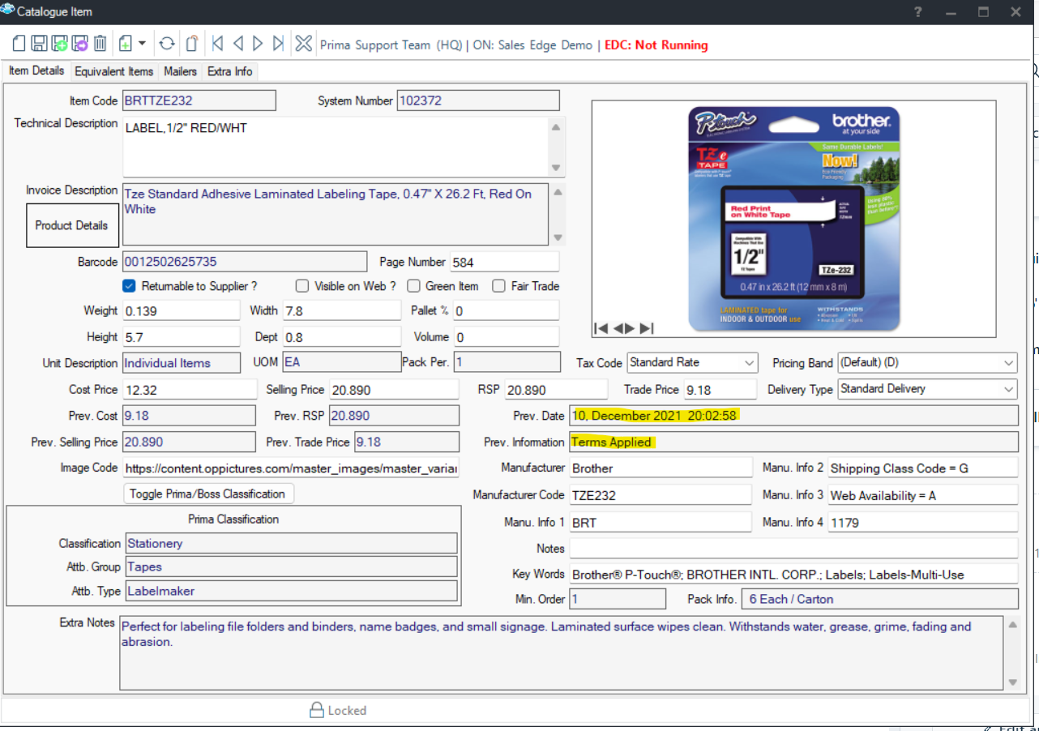Jump to first product image
1039x731 pixels.
(x=601, y=328)
